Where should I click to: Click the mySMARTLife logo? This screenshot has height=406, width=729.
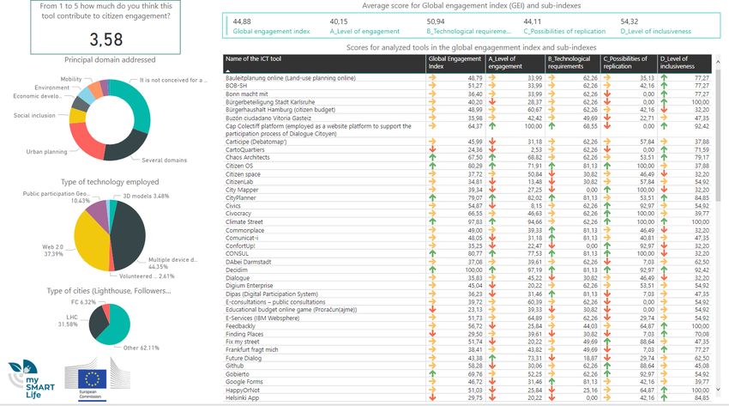click(31, 379)
